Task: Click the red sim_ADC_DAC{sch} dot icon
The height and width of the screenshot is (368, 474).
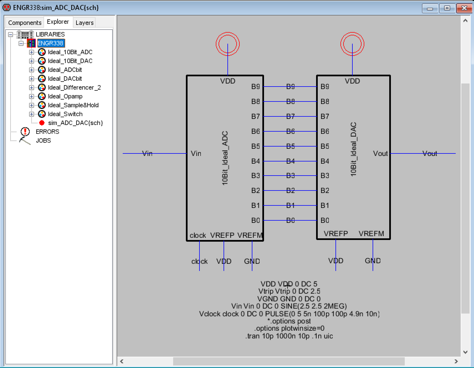Action: point(42,123)
